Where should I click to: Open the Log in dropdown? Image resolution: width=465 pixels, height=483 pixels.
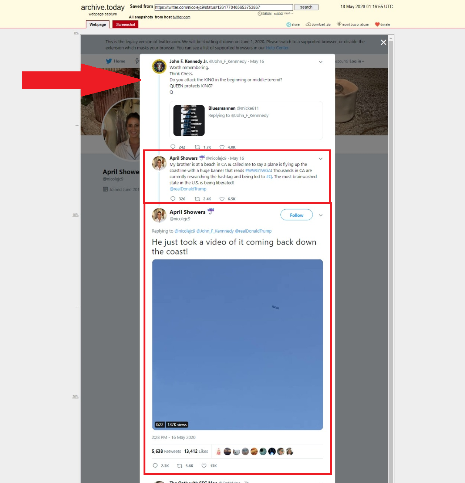(357, 61)
